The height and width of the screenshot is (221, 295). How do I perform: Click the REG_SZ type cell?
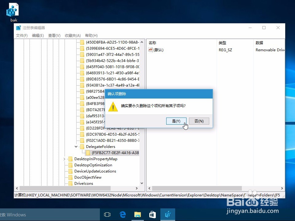point(225,50)
